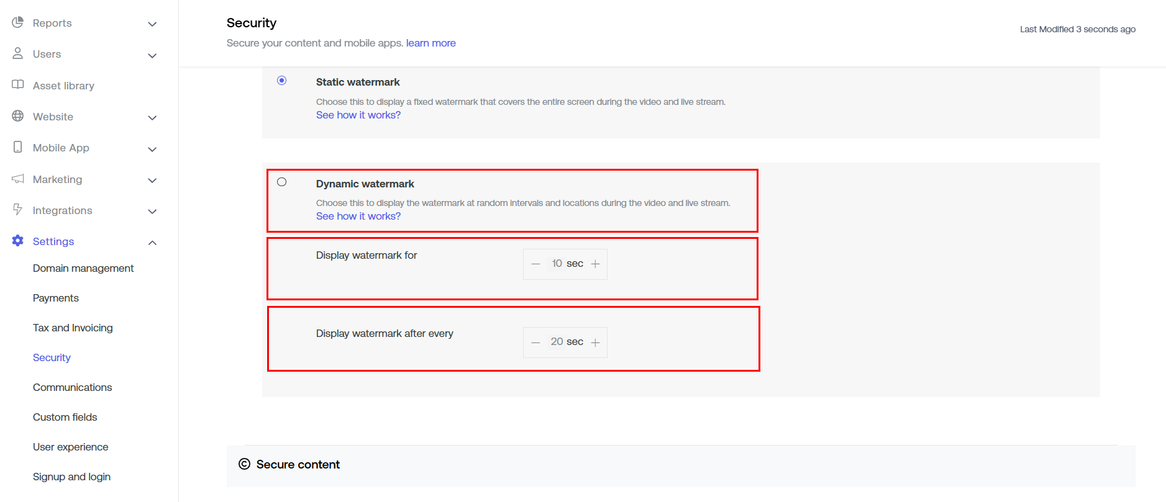This screenshot has height=502, width=1166.
Task: Collapse the Settings section chevron
Action: (x=152, y=243)
